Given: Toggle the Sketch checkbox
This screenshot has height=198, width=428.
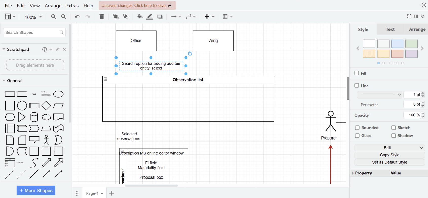Looking at the screenshot, I should point(394,128).
